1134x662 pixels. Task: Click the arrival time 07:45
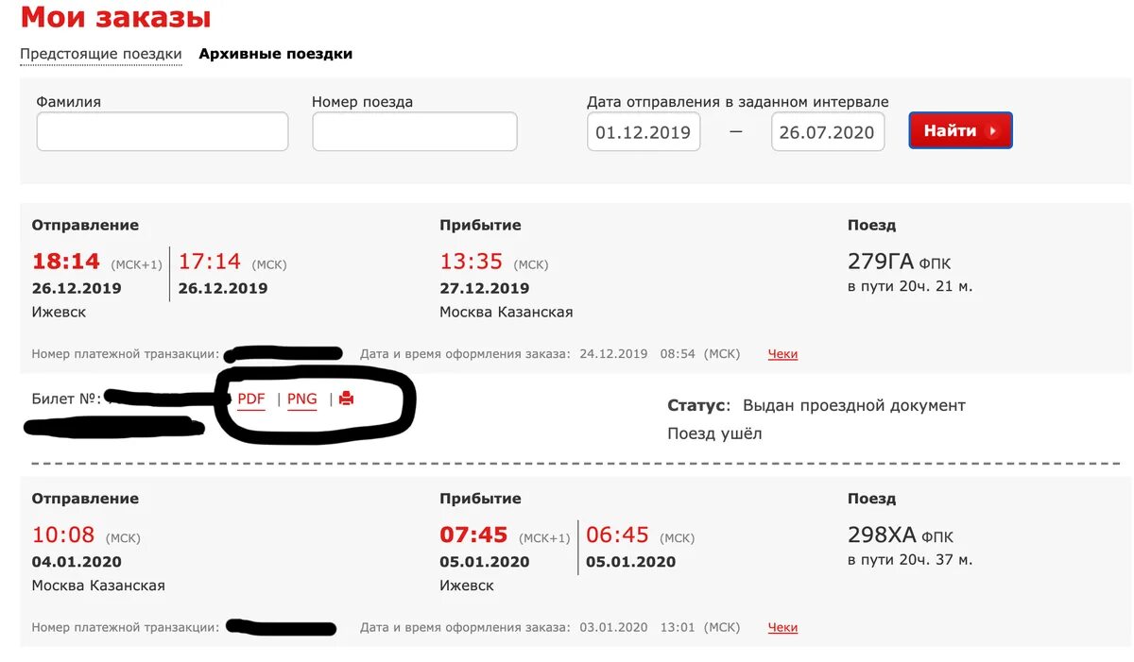point(473,535)
